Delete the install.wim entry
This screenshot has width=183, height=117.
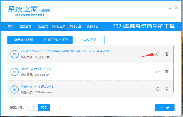tap(167, 72)
